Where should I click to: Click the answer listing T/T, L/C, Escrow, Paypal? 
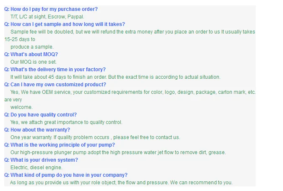click(47, 17)
